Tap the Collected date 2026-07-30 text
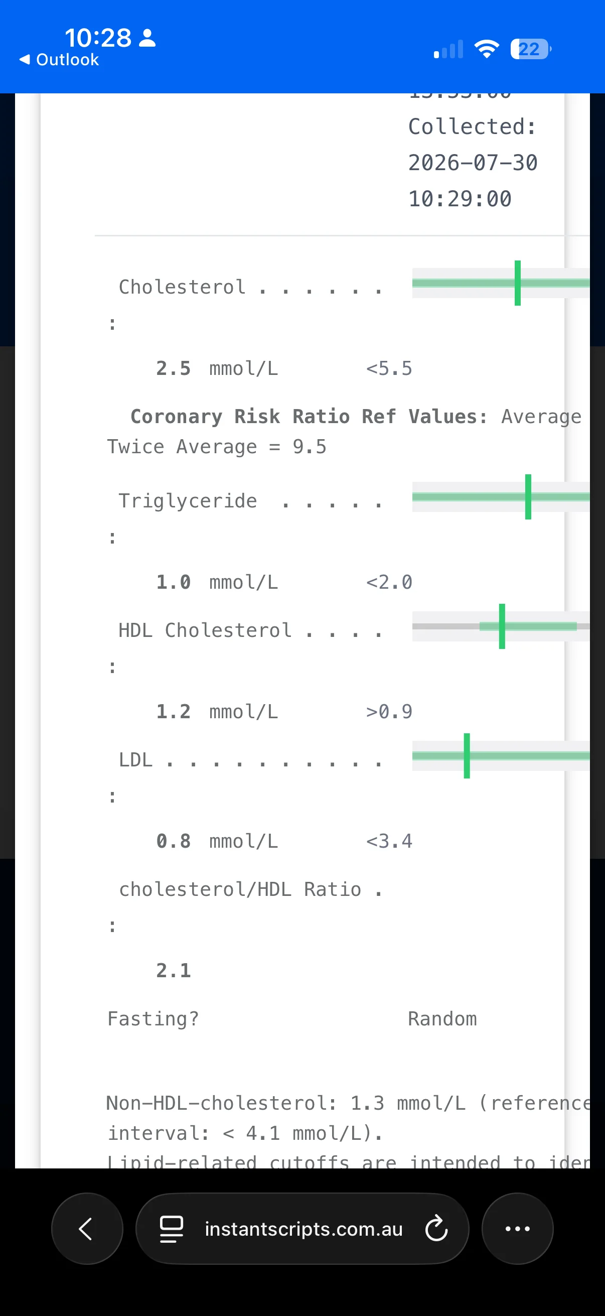 (x=473, y=163)
